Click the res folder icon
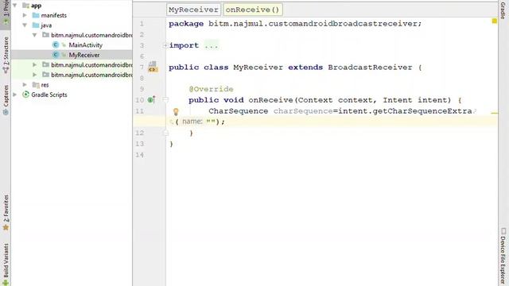The image size is (509, 286). coord(36,85)
